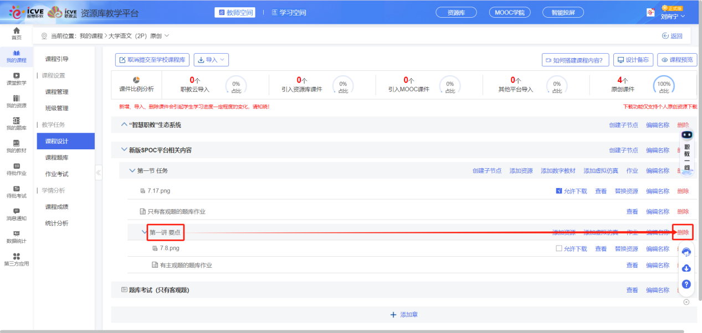The image size is (702, 333).
Task: Open the 导入 dropdown button
Action: [x=211, y=60]
